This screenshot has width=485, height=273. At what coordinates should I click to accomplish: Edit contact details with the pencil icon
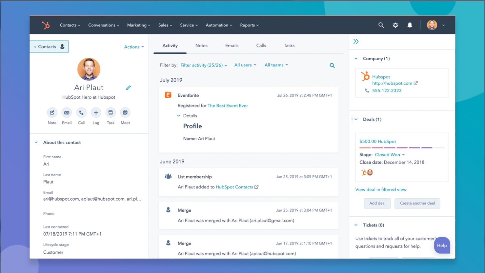click(x=128, y=88)
